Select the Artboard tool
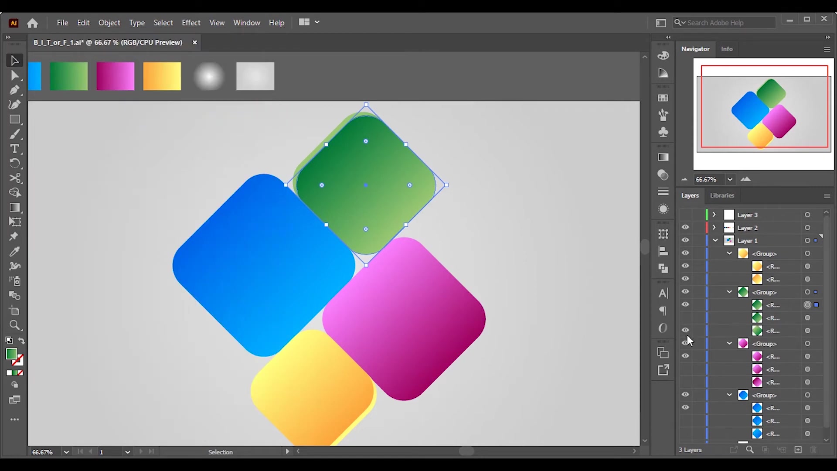 pos(14,311)
